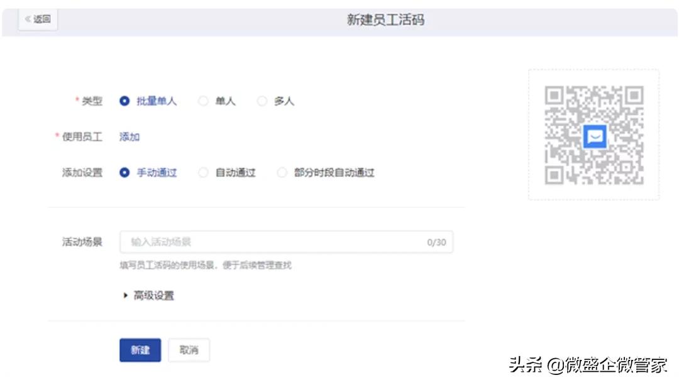Choose the 多人 type option

[x=262, y=100]
